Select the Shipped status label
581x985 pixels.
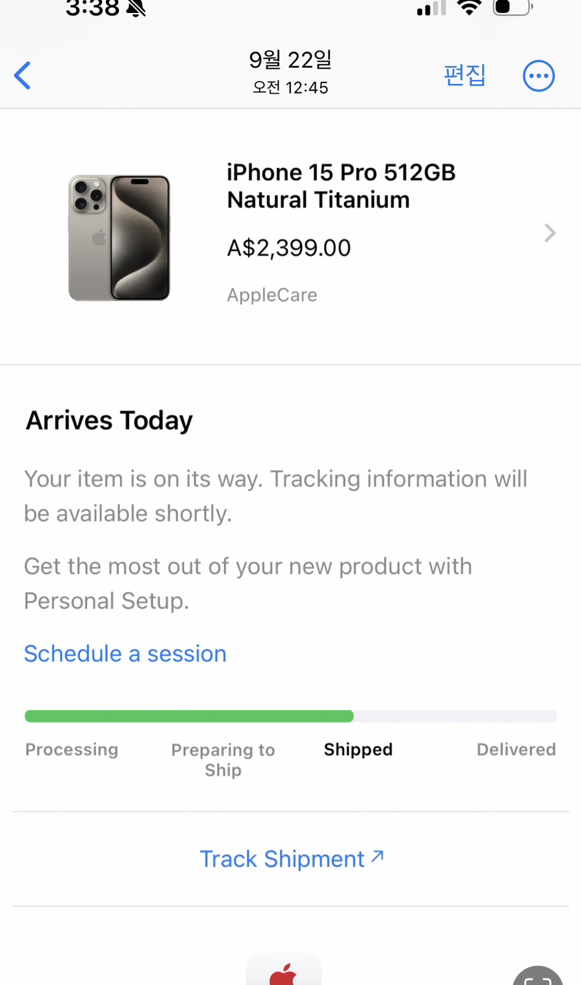pos(358,749)
